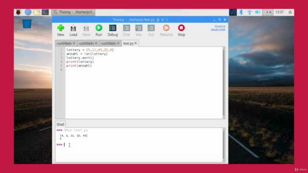Start debugging with the Debug icon
308x173 pixels.
tap(113, 30)
